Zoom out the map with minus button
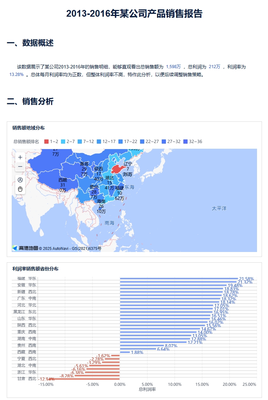The width and height of the screenshot is (268, 400). pyautogui.click(x=20, y=166)
